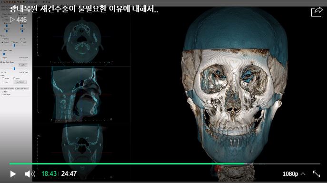Click the 18:43 elapsed time display
The height and width of the screenshot is (183, 327).
(49, 173)
